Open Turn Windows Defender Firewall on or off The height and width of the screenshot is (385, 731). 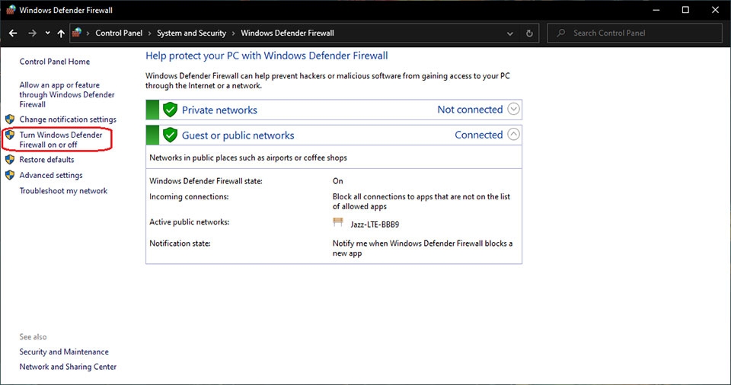click(x=60, y=139)
